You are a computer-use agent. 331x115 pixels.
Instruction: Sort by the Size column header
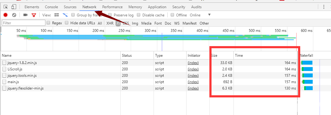(222, 56)
